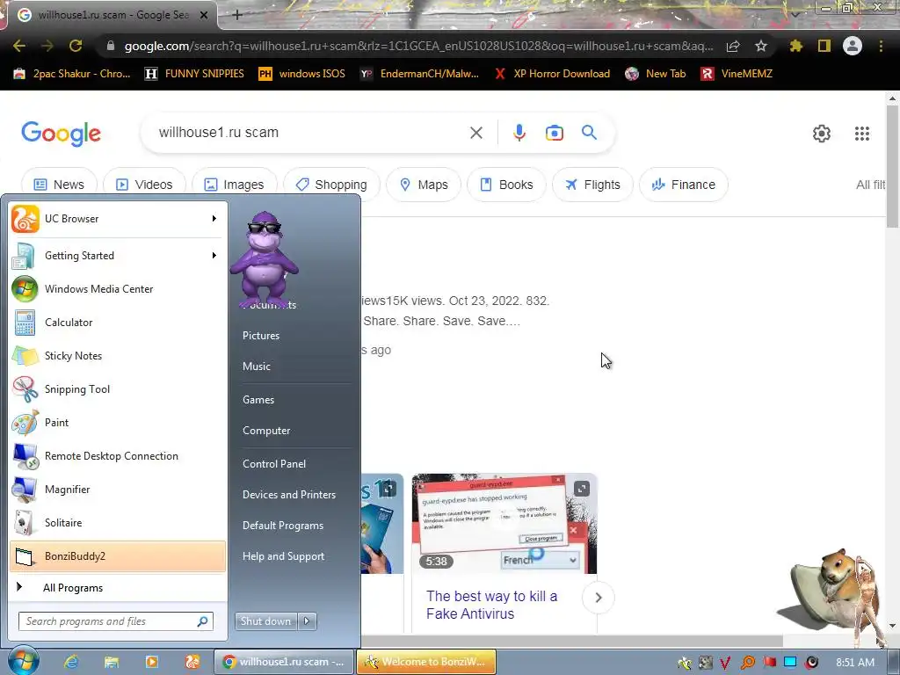Switch to Images results tab
This screenshot has width=900, height=675.
pos(234,185)
